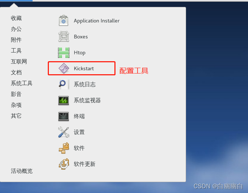Click the 设置 label text
Screen dimensions: 248x193
coord(79,132)
